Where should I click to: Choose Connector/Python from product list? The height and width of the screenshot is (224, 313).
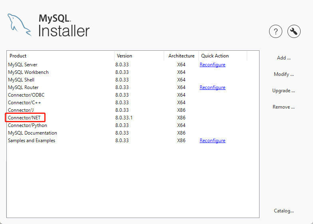click(x=28, y=125)
